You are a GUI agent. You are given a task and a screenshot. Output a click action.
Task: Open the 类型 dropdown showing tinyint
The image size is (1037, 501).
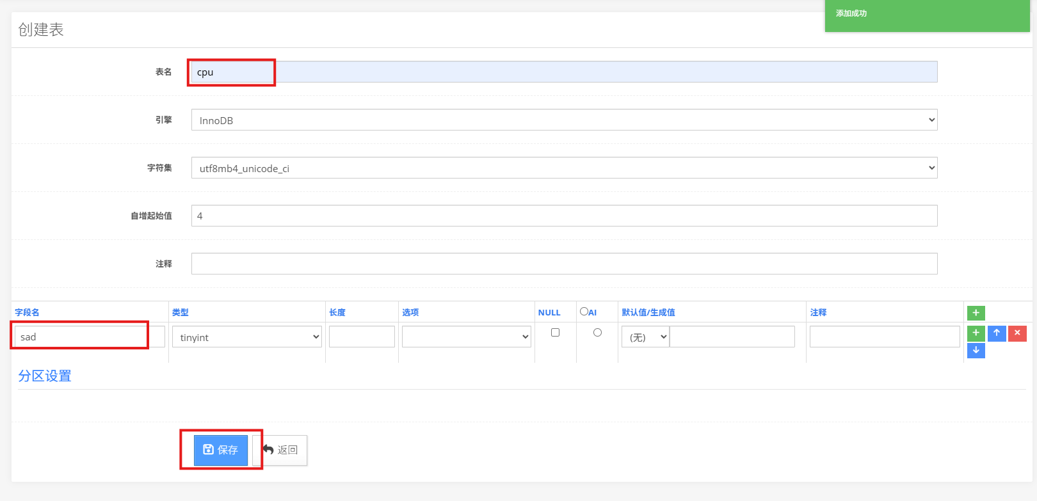(247, 337)
